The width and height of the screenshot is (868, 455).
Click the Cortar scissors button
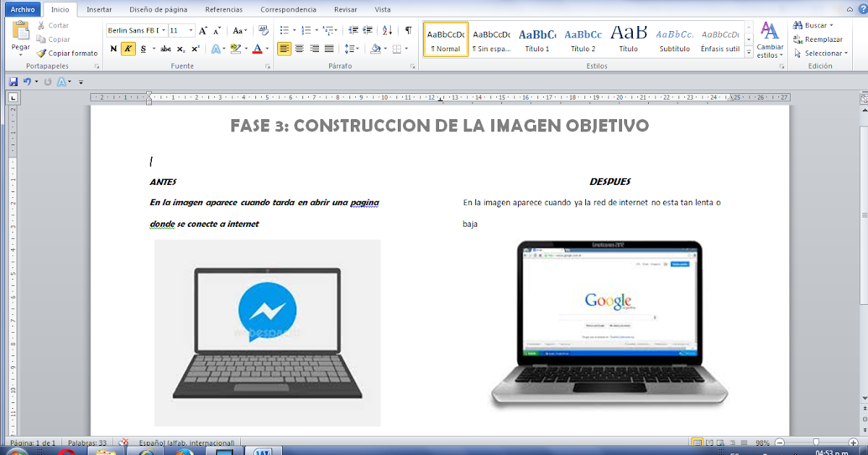point(53,25)
